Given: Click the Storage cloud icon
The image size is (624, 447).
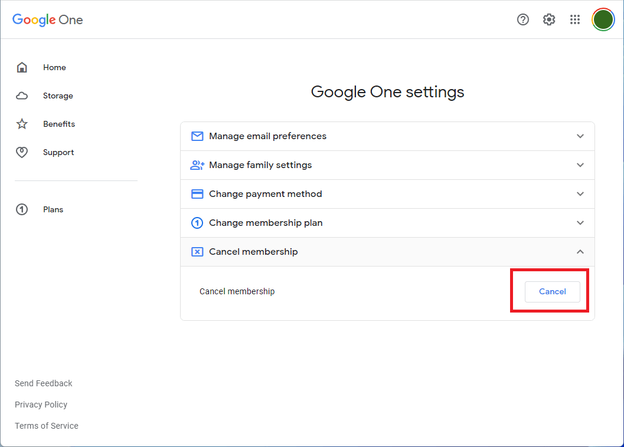Looking at the screenshot, I should coord(22,96).
